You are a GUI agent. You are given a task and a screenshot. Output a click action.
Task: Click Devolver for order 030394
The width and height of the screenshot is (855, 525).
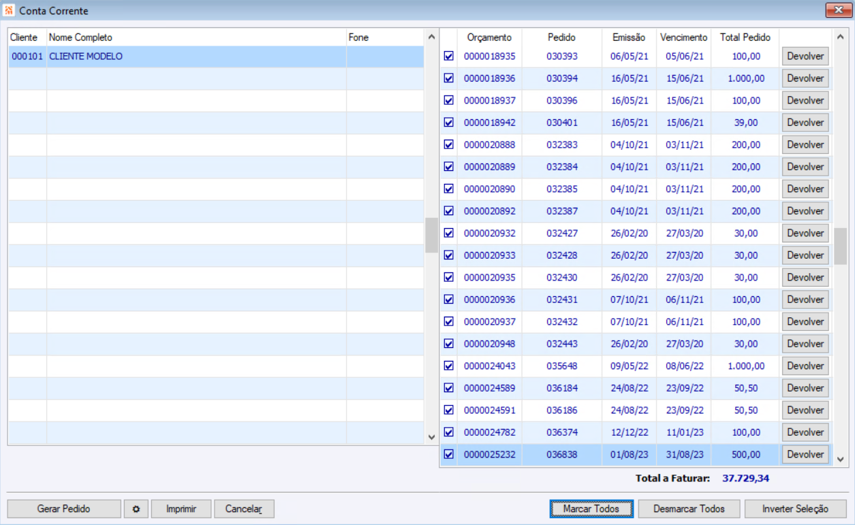805,78
